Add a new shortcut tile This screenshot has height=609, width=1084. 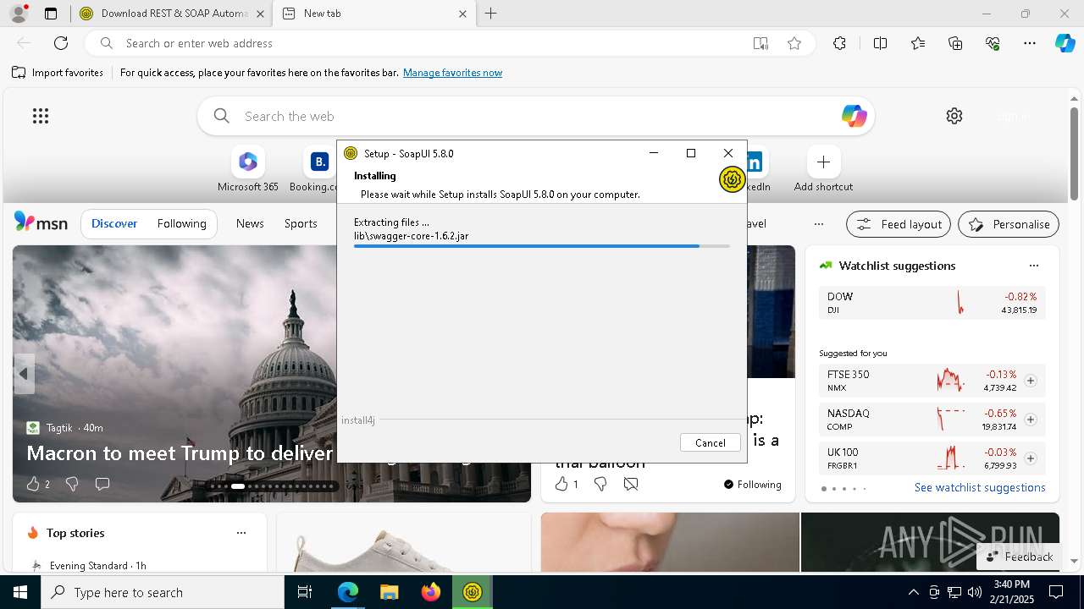tap(823, 169)
